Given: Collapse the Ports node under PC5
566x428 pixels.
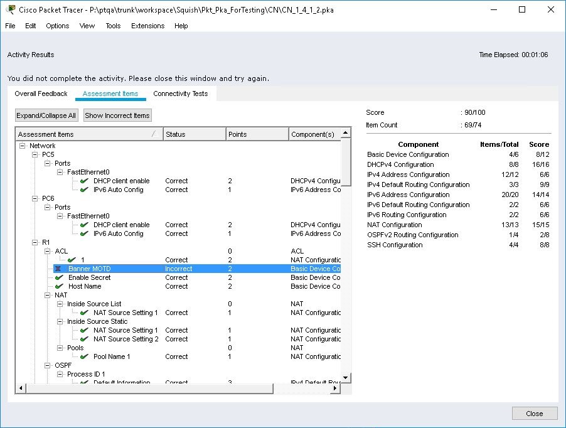Looking at the screenshot, I should [47, 163].
